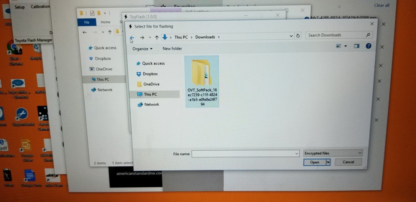Select 'This PC' in the address bar path
Image resolution: width=416 pixels, height=202 pixels.
click(181, 37)
